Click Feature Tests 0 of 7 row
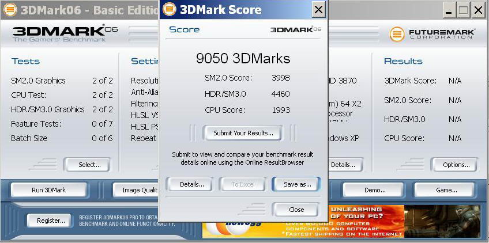The height and width of the screenshot is (243, 489). point(62,124)
